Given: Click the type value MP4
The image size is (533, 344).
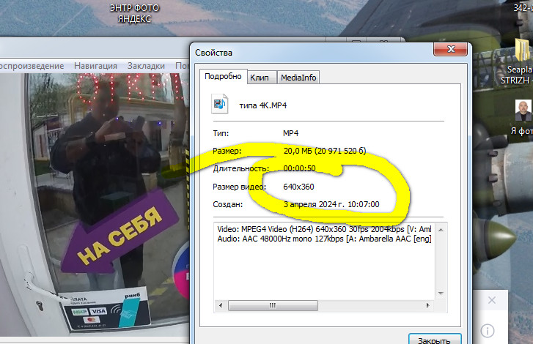Looking at the screenshot, I should pyautogui.click(x=290, y=133).
